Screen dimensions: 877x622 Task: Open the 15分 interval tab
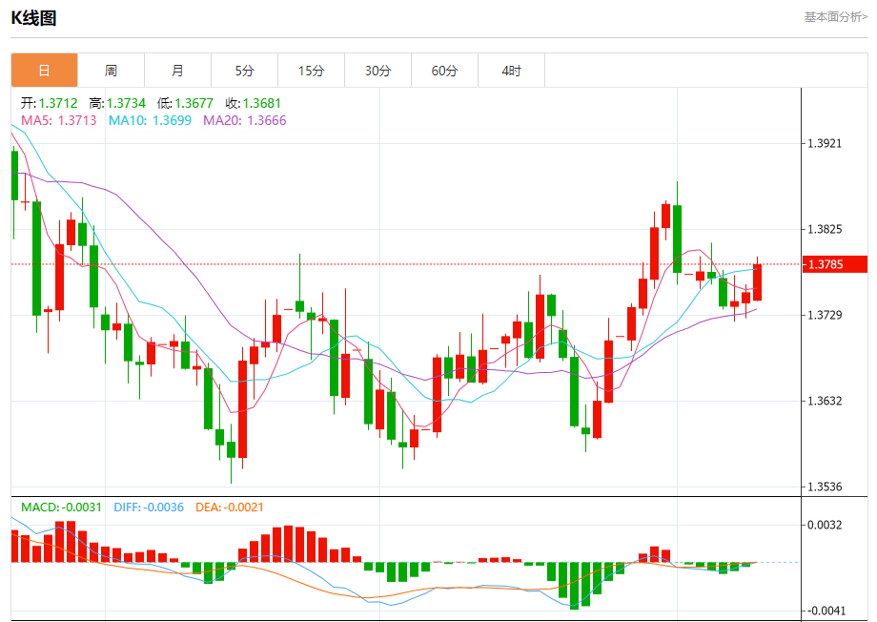pyautogui.click(x=311, y=71)
